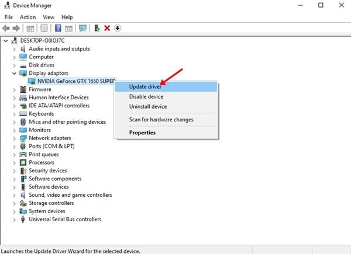The width and height of the screenshot is (351, 254).
Task: Click the Update device driver toolbar icon
Action: 97,28
